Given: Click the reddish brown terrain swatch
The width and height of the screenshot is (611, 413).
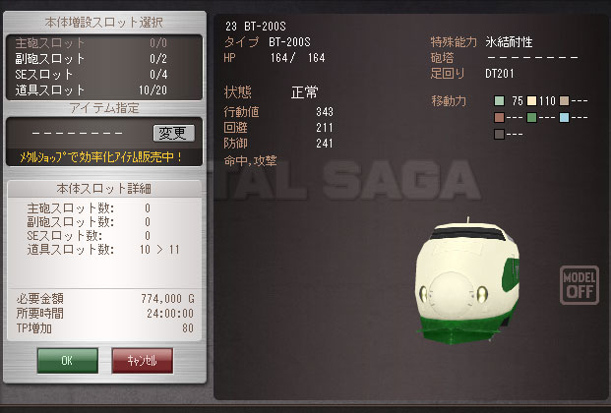Looking at the screenshot, I should coord(499,117).
